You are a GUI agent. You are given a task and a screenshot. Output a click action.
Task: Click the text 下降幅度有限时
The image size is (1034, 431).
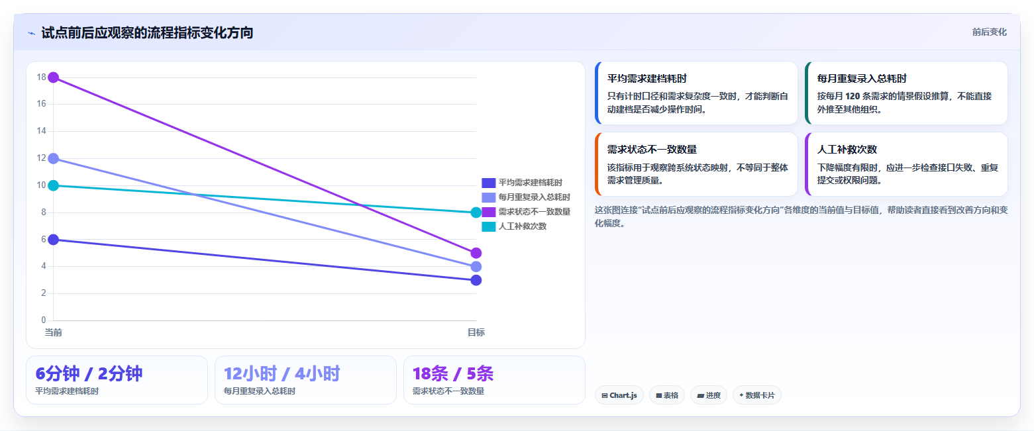pos(848,168)
